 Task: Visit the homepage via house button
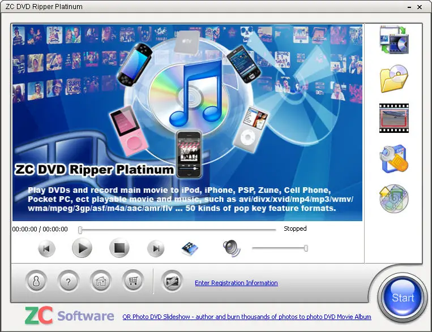coord(101,281)
